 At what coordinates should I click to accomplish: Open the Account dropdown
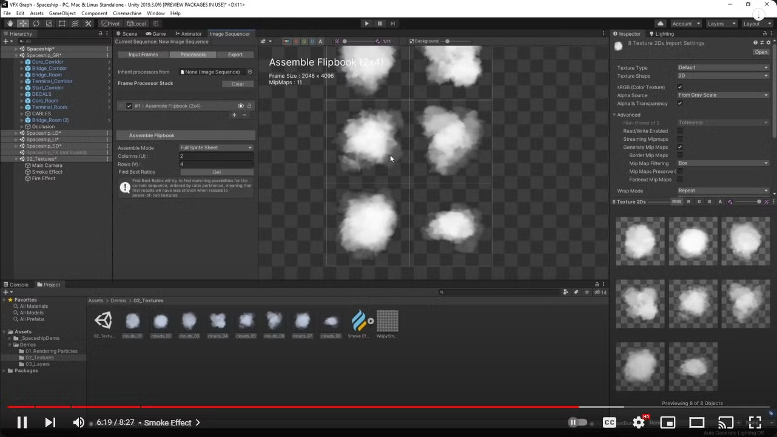[x=686, y=24]
